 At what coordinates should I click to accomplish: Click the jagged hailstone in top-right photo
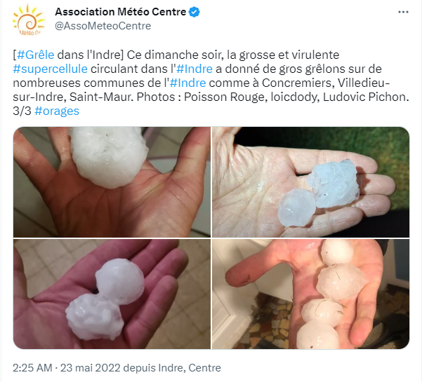coord(334,184)
